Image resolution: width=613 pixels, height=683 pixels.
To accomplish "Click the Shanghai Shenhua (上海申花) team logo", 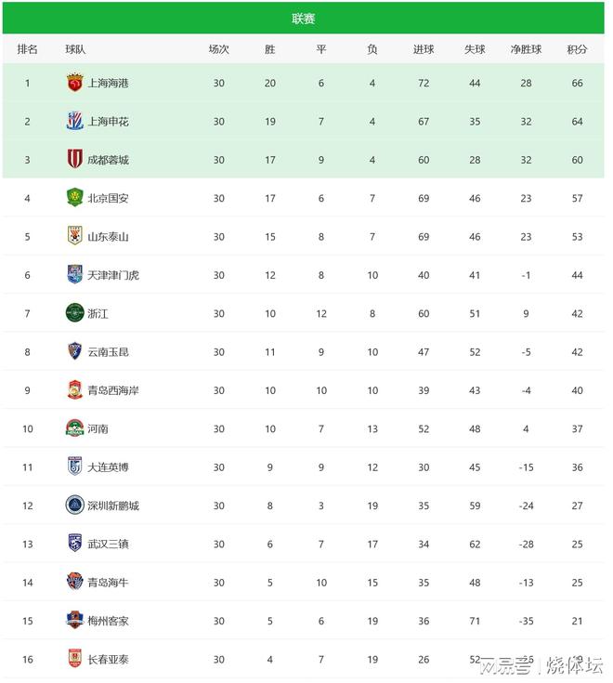I will pyautogui.click(x=74, y=121).
